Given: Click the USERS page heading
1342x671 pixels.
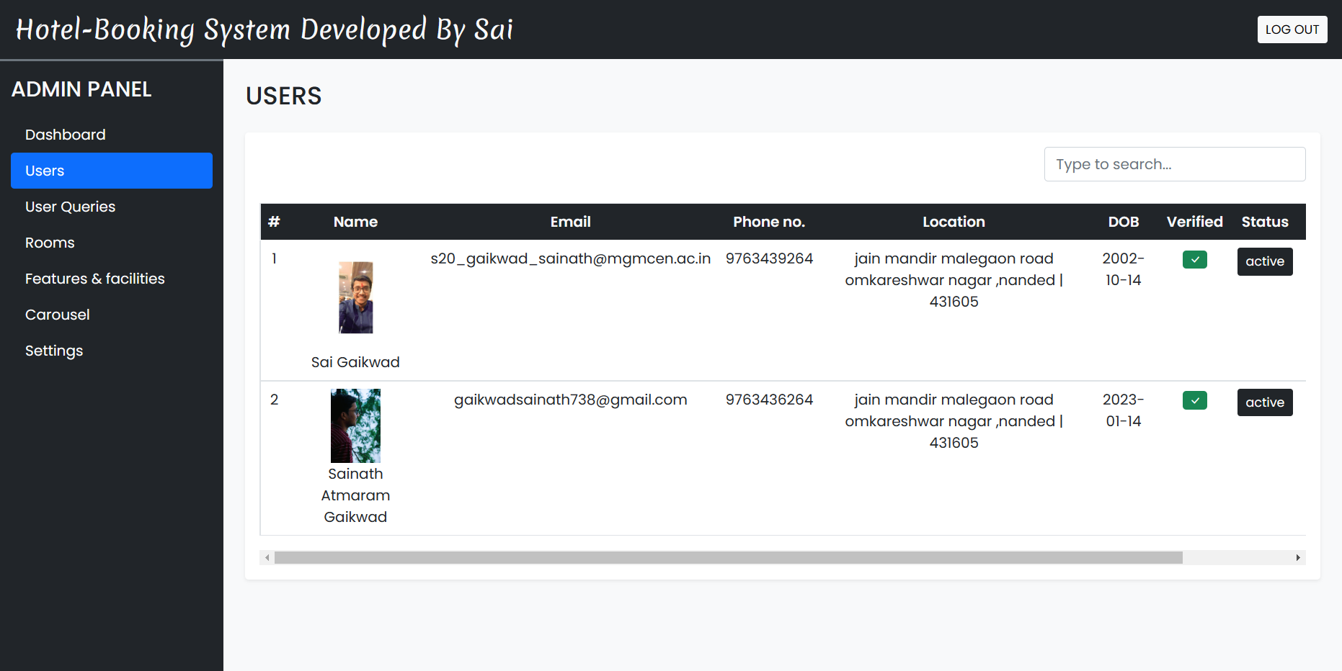Looking at the screenshot, I should pyautogui.click(x=284, y=96).
